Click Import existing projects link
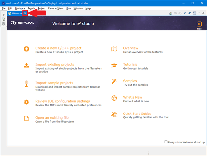 point(55,64)
